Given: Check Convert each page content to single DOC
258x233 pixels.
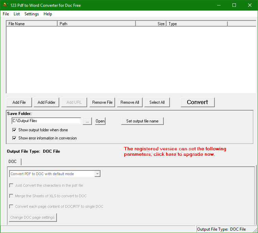Looking at the screenshot, I should (57, 206).
